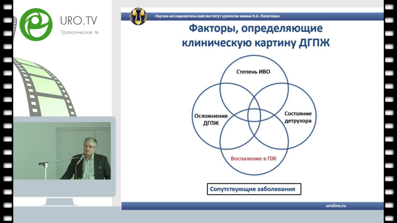Click the right film perforation border

coord(390,111)
